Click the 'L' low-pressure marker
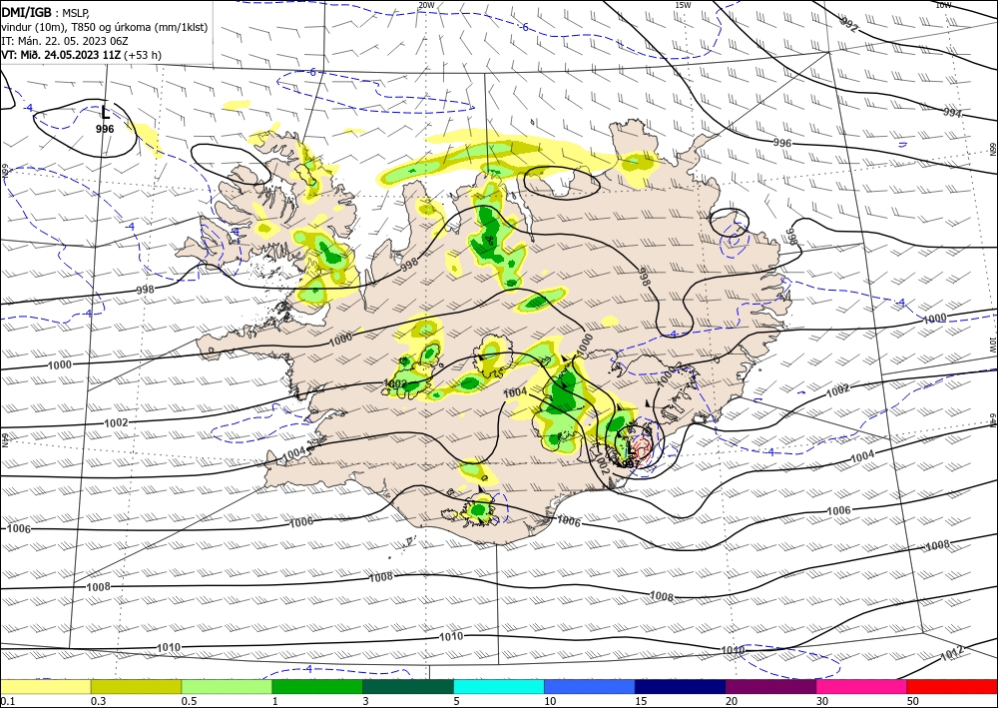Image resolution: width=998 pixels, height=708 pixels. (106, 114)
